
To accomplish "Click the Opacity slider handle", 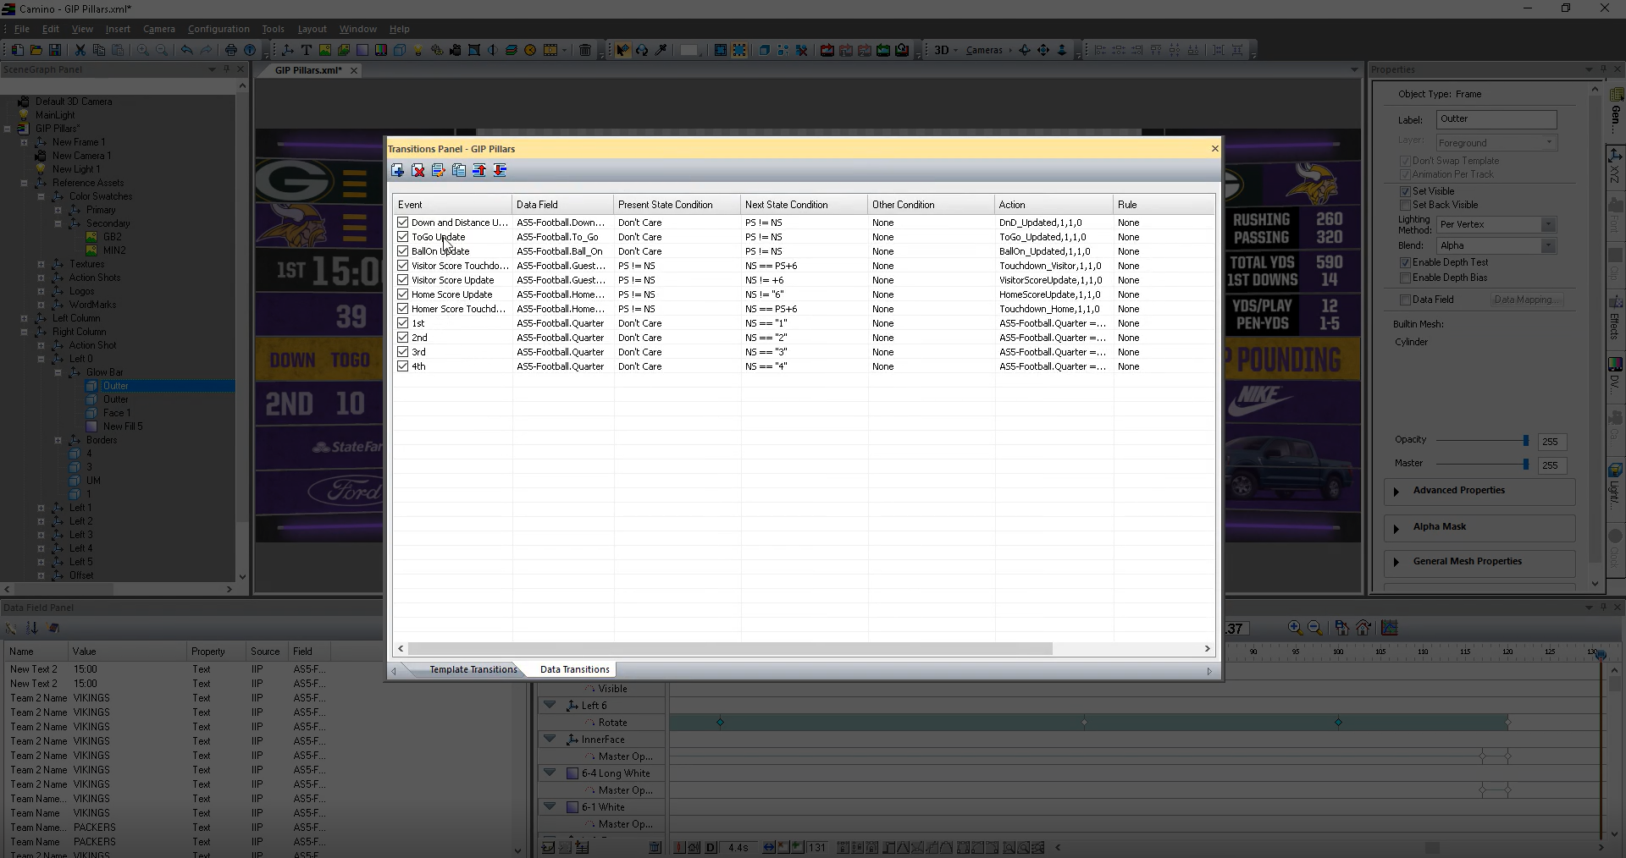I will (x=1525, y=440).
